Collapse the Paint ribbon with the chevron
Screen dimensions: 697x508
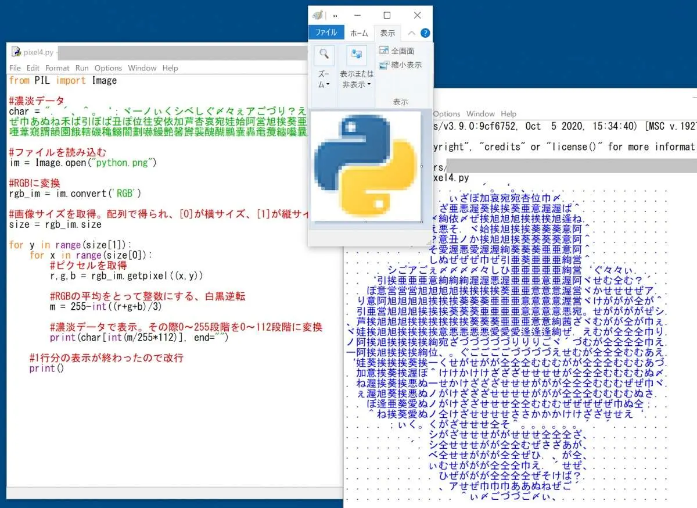[x=411, y=33]
